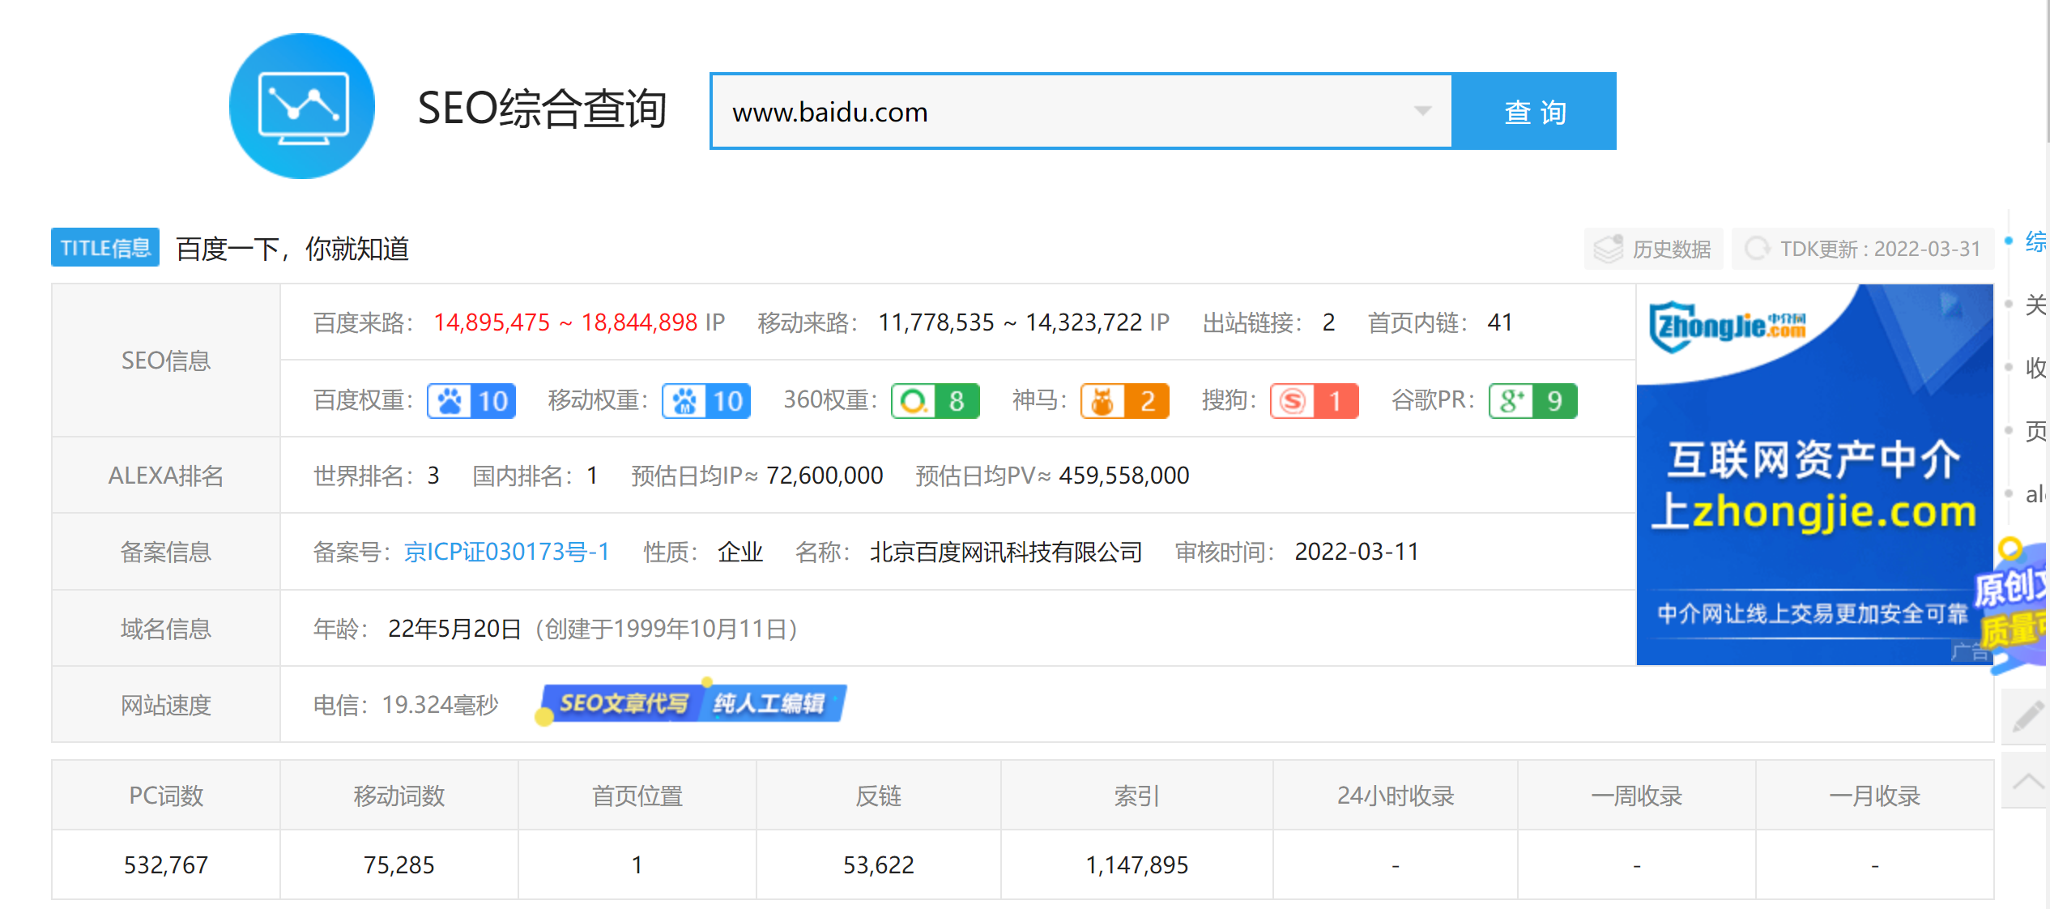Screen dimensions: 2050x909
Task: Click the 历史数据 stacked layers icon
Action: tap(1609, 249)
